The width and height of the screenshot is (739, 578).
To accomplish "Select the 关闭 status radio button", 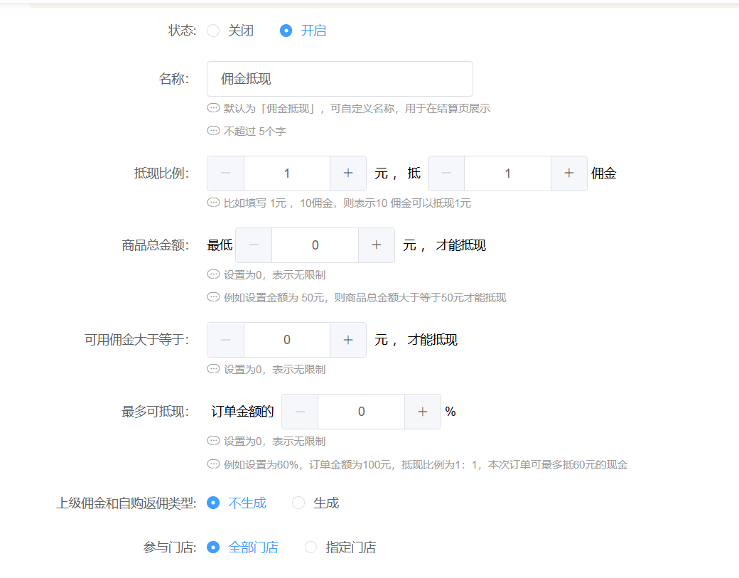I will 213,31.
